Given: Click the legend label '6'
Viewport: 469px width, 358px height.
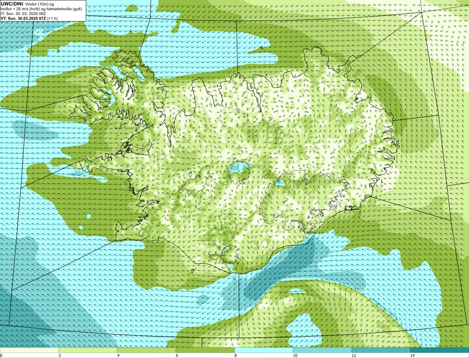Looking at the screenshot, I should 177,355.
